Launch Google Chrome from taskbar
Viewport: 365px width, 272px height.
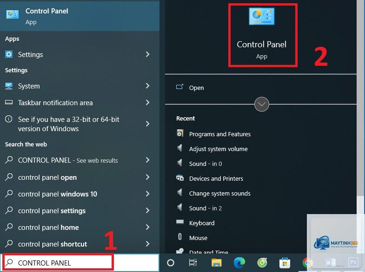[307, 263]
